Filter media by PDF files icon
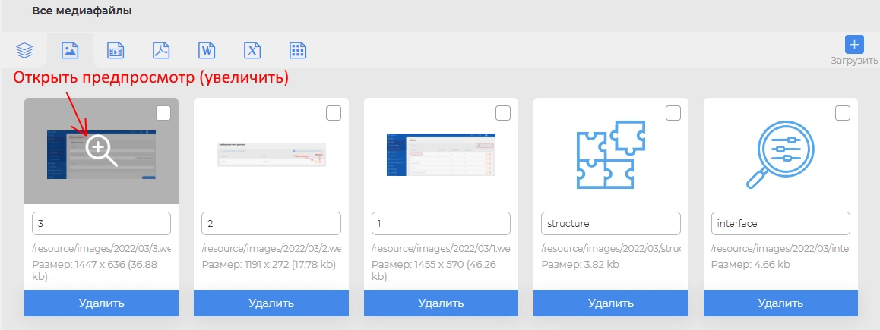Viewport: 880px width, 330px height. 161,51
